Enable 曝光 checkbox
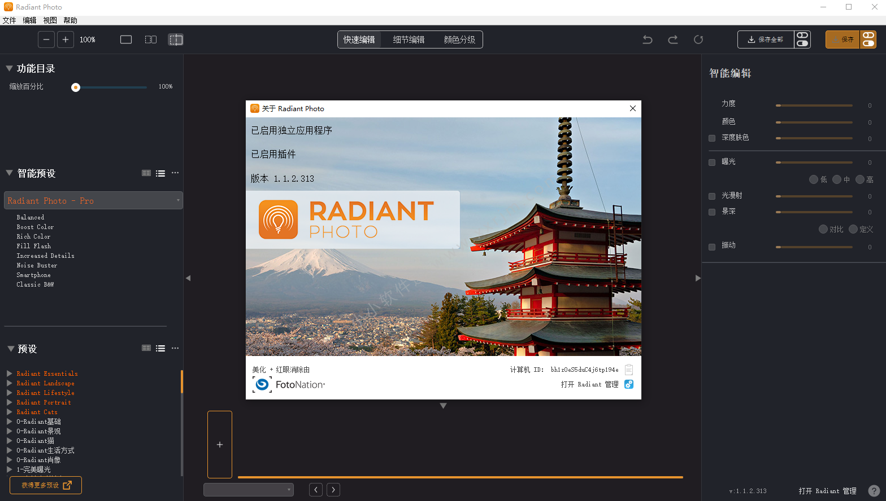This screenshot has height=501, width=886. coord(712,162)
